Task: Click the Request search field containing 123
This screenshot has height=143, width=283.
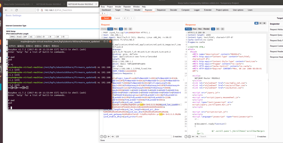Action: (143, 137)
